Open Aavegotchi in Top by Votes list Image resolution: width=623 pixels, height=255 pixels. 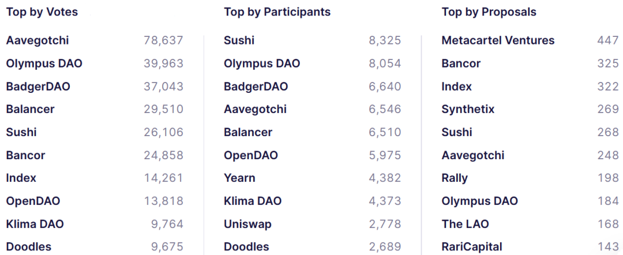[x=37, y=40]
